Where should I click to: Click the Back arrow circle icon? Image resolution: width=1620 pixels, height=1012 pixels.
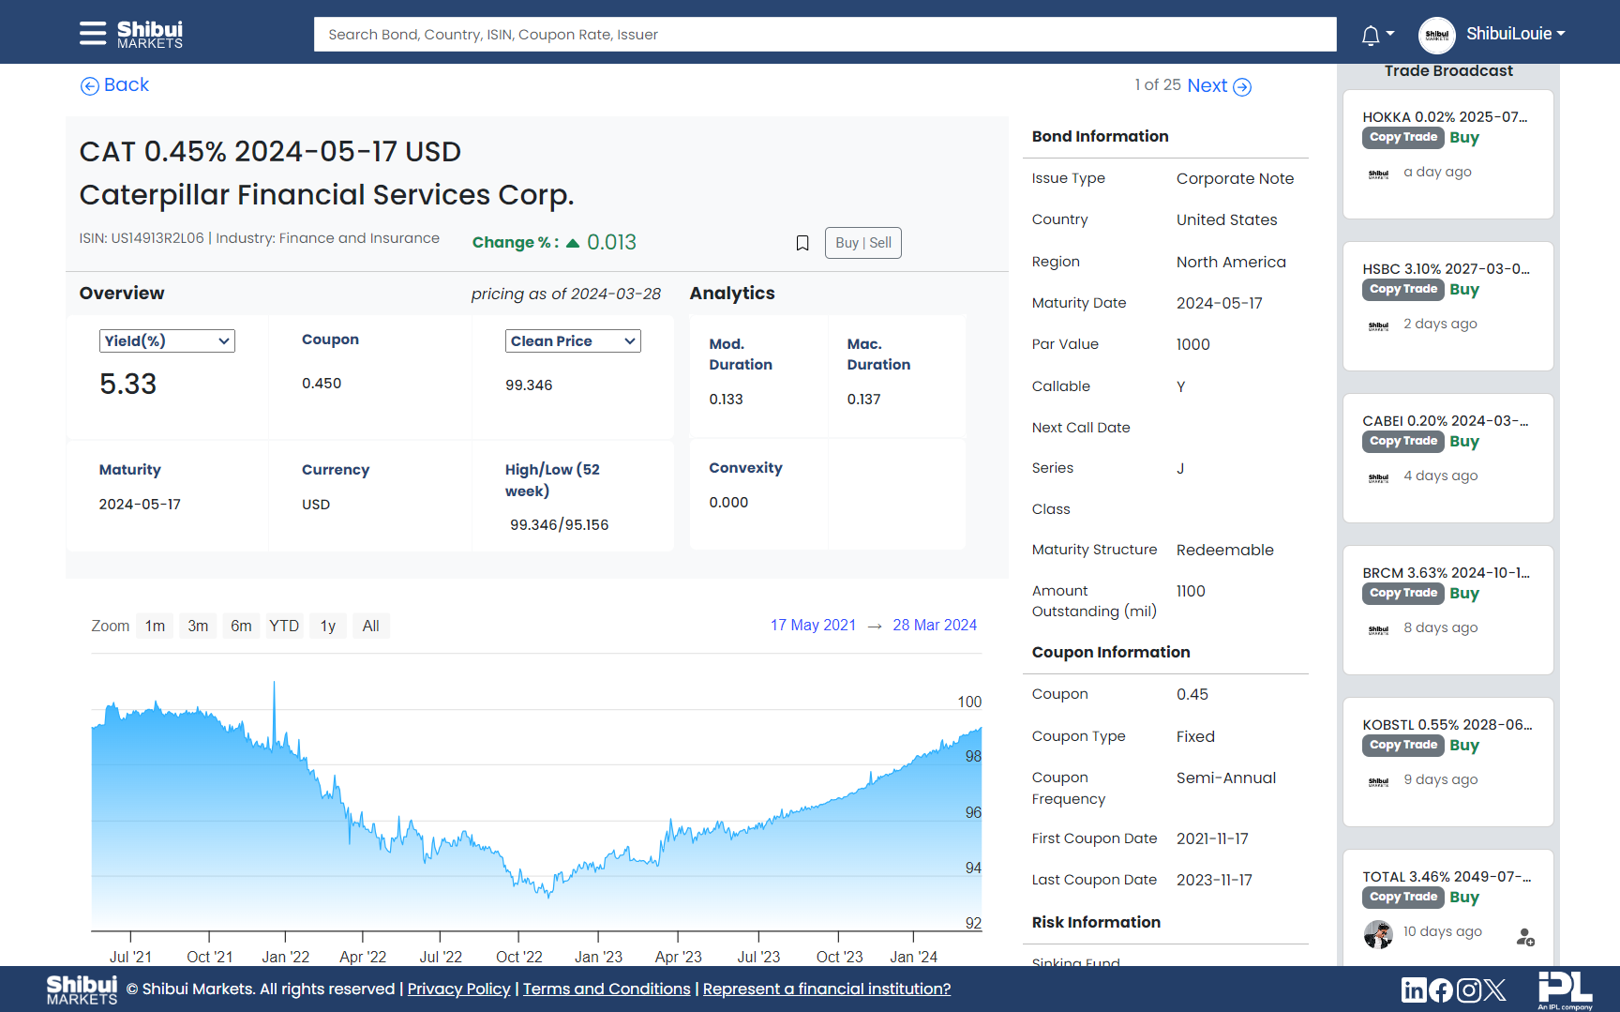click(90, 86)
